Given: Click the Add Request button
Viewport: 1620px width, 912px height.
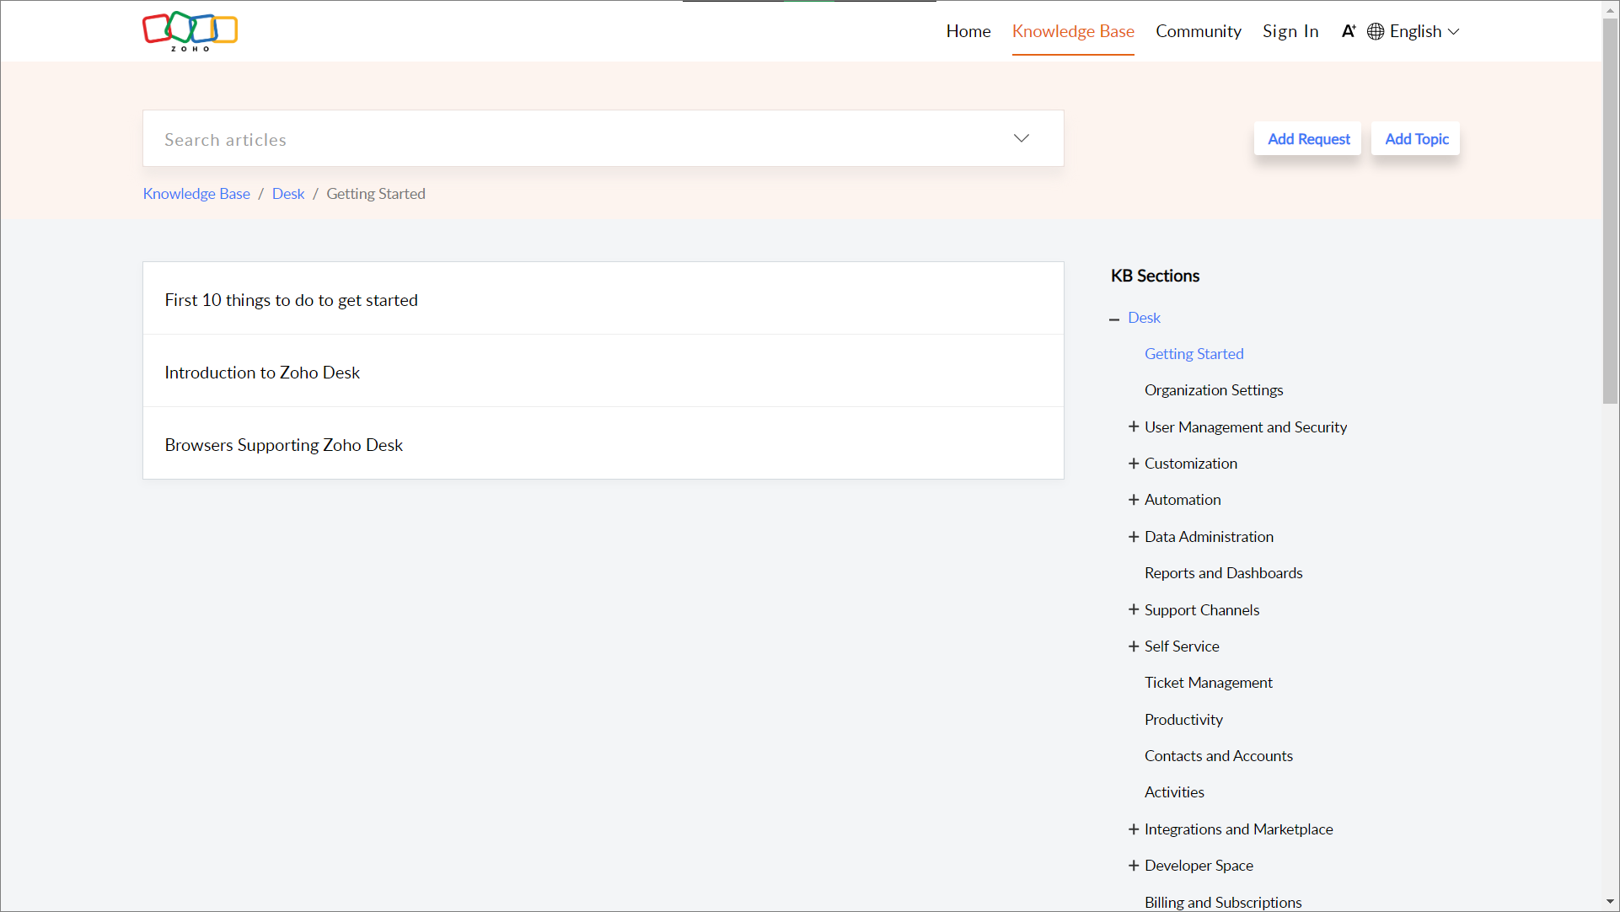Looking at the screenshot, I should [1308, 139].
